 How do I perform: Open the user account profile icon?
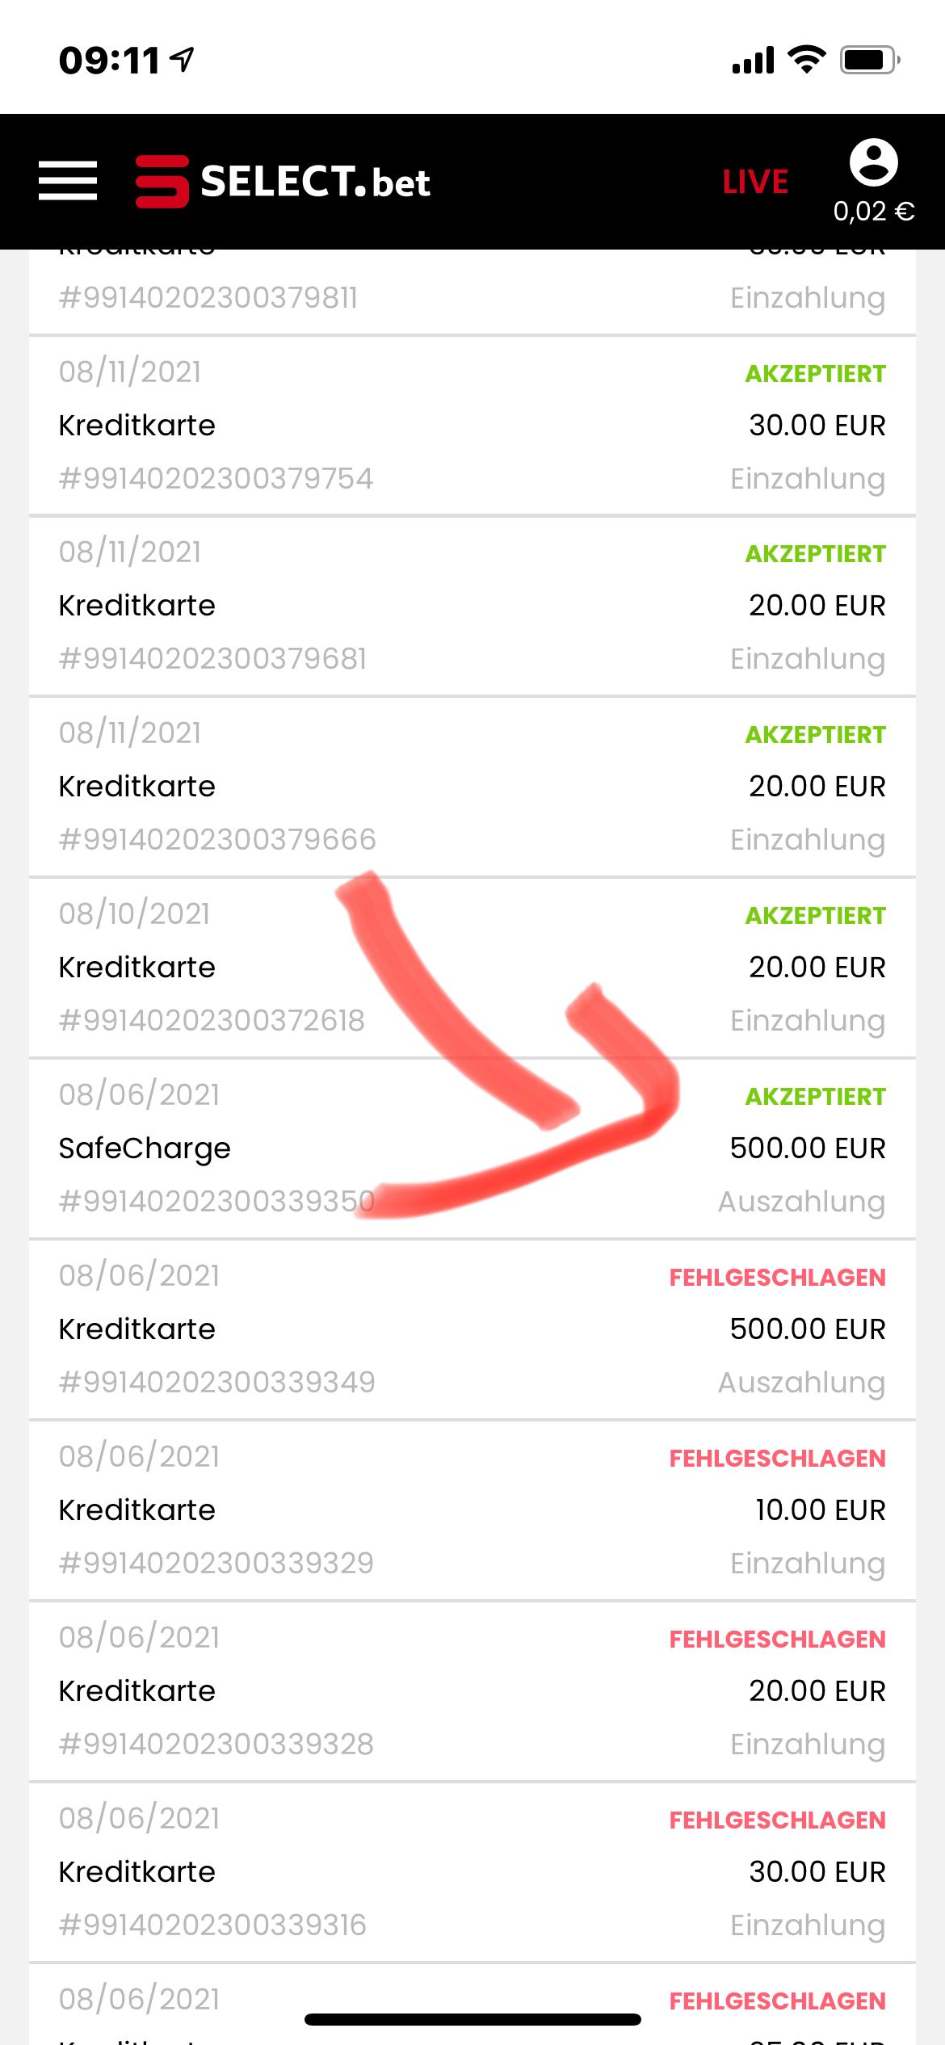(873, 162)
